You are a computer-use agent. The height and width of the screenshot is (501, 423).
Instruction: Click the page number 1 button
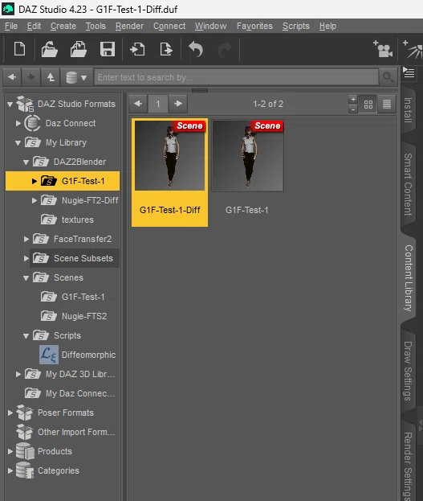(x=158, y=104)
